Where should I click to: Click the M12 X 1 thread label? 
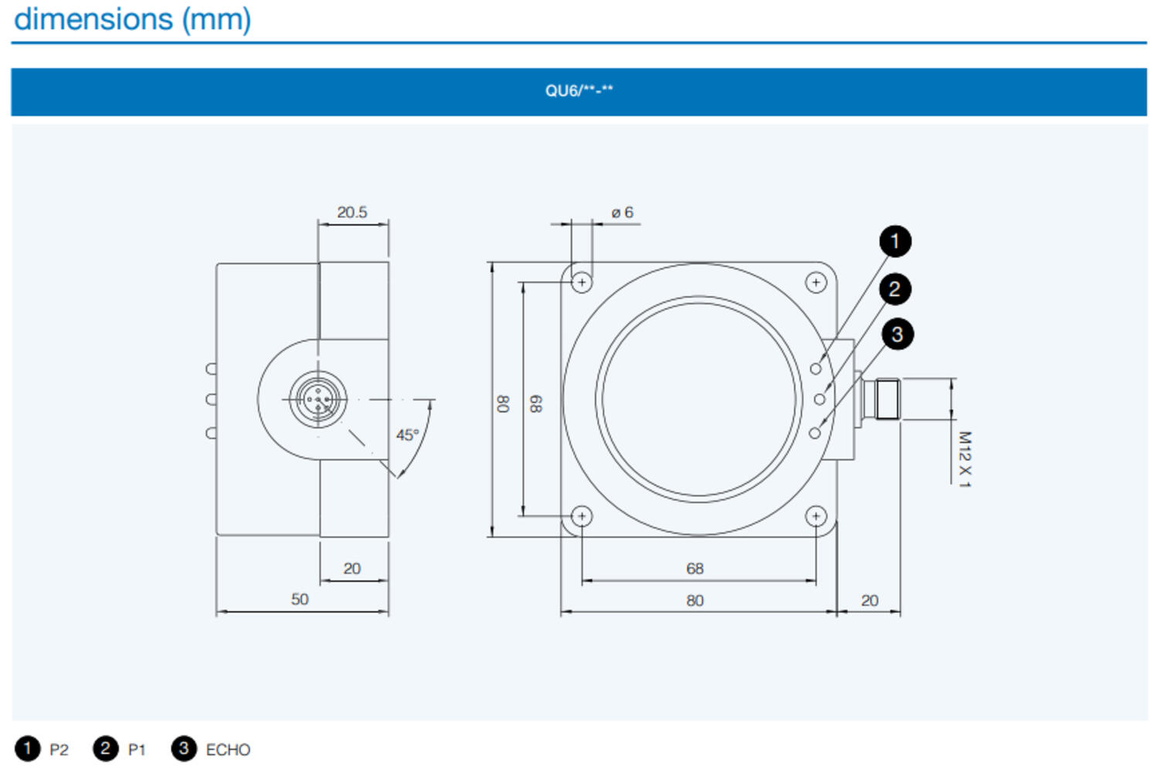[964, 459]
